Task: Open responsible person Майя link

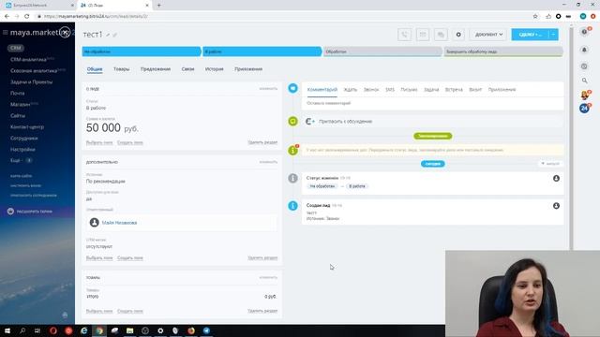Action: (119, 223)
